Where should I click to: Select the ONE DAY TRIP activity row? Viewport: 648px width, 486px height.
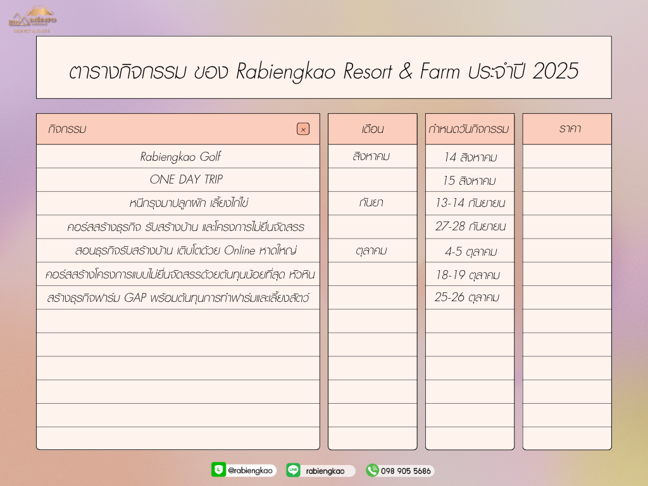(178, 180)
